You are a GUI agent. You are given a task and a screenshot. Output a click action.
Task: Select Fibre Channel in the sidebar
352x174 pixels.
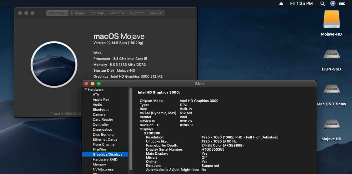pyautogui.click(x=104, y=144)
